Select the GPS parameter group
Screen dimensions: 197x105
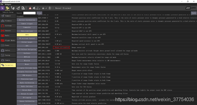pyautogui.click(x=27, y=46)
